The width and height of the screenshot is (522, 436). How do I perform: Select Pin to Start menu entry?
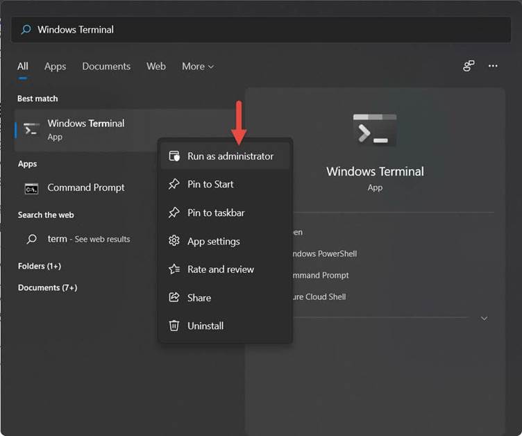pyautogui.click(x=225, y=184)
